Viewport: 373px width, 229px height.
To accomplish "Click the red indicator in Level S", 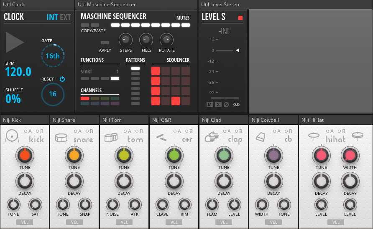I will pos(240,18).
